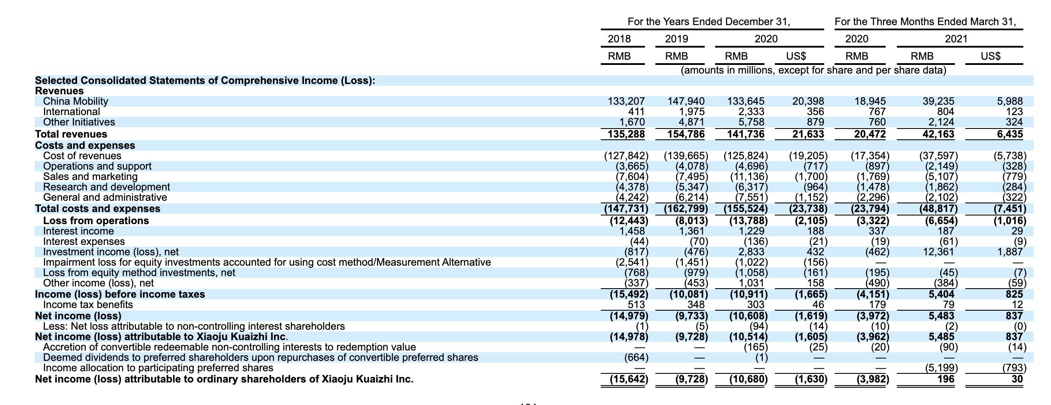Click "Loss from equity method investments, net"
The width and height of the screenshot is (1051, 405).
tap(139, 273)
